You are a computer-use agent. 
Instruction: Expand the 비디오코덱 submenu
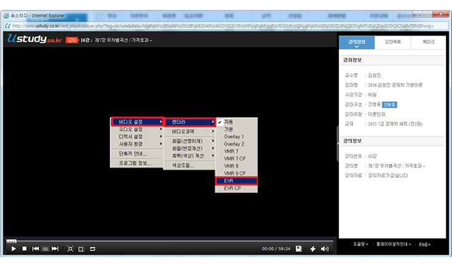(x=189, y=131)
